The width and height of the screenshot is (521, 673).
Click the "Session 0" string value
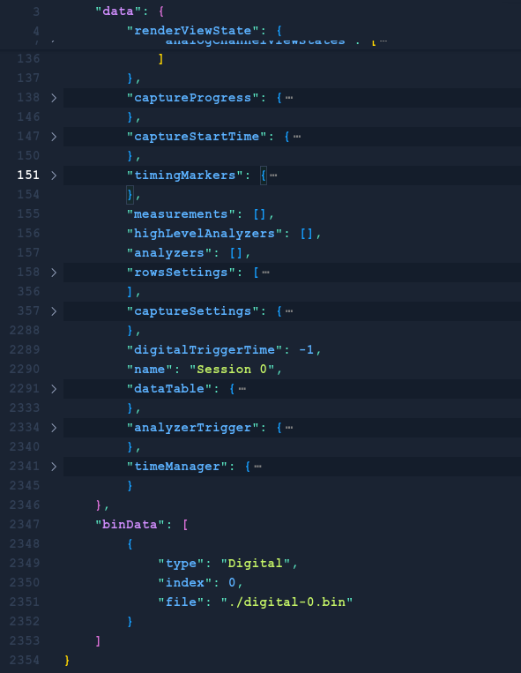tap(232, 369)
